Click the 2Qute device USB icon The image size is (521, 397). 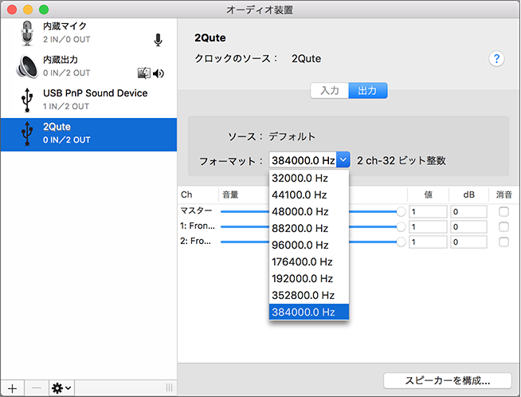pyautogui.click(x=27, y=134)
